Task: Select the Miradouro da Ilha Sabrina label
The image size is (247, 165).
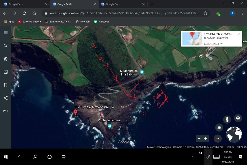Action: pos(129,73)
